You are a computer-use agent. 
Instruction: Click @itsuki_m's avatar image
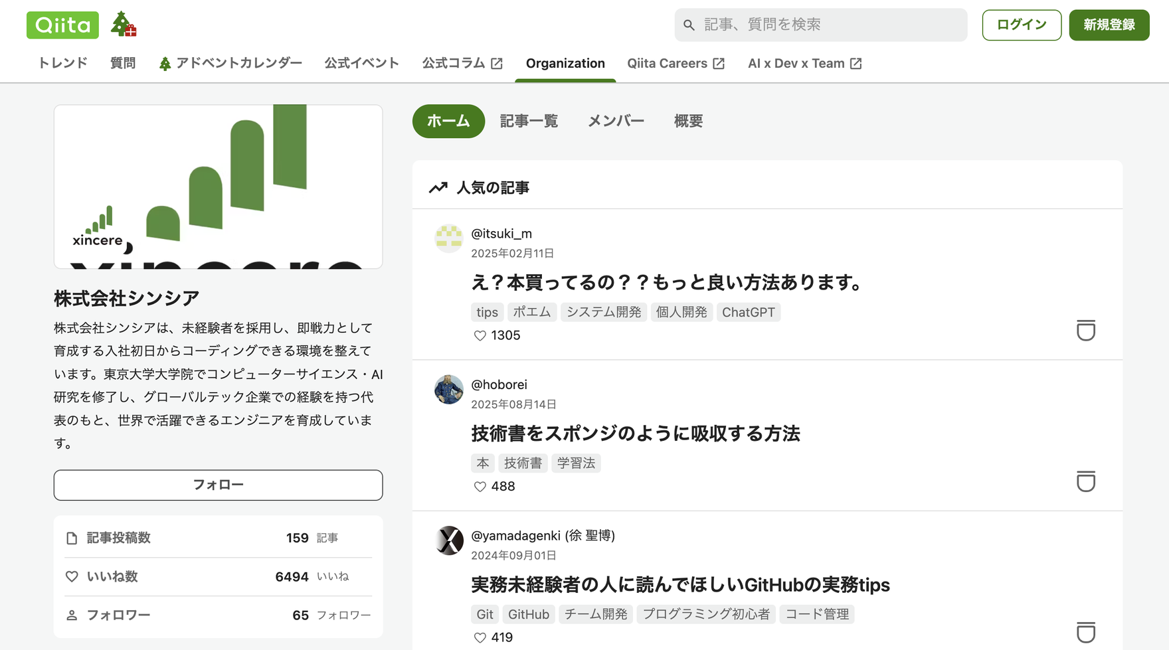coord(449,238)
